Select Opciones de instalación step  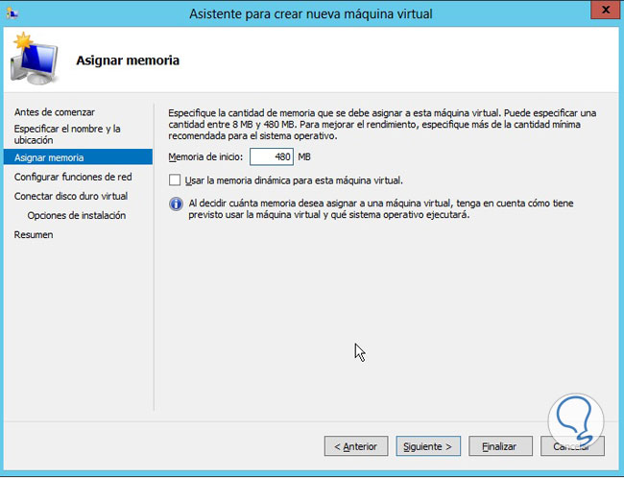[77, 215]
